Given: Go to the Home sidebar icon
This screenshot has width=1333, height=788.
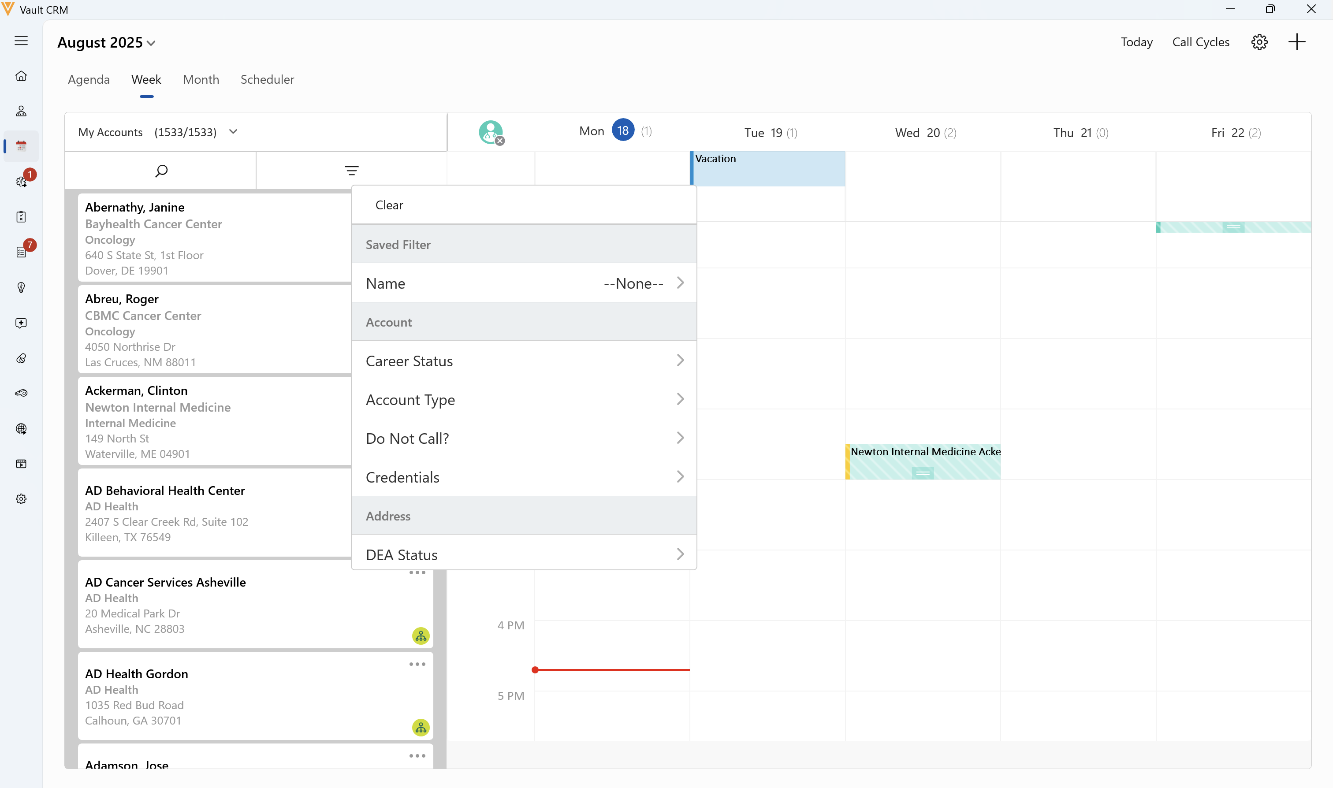Looking at the screenshot, I should (x=21, y=76).
